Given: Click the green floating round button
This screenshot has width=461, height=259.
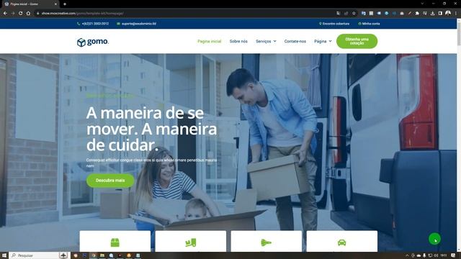Looking at the screenshot, I should (x=434, y=239).
